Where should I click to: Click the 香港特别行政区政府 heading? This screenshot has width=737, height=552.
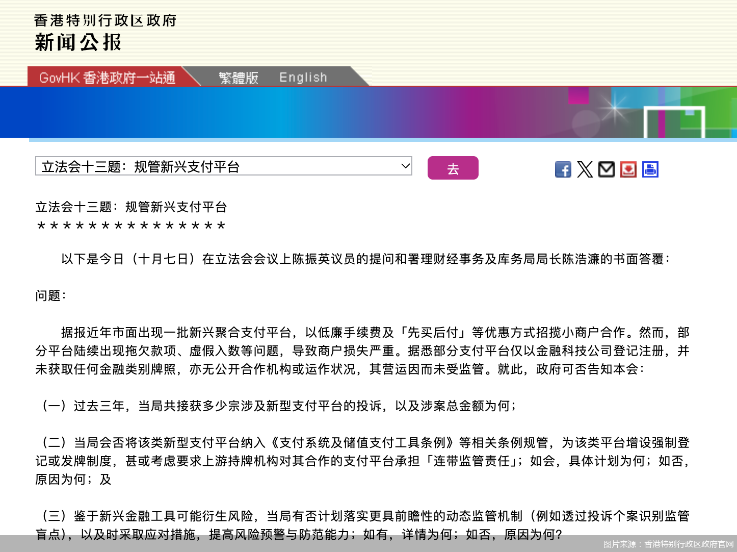tap(105, 20)
